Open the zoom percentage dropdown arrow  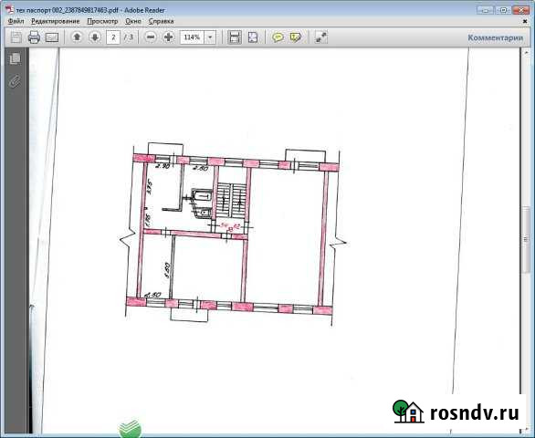(210, 37)
